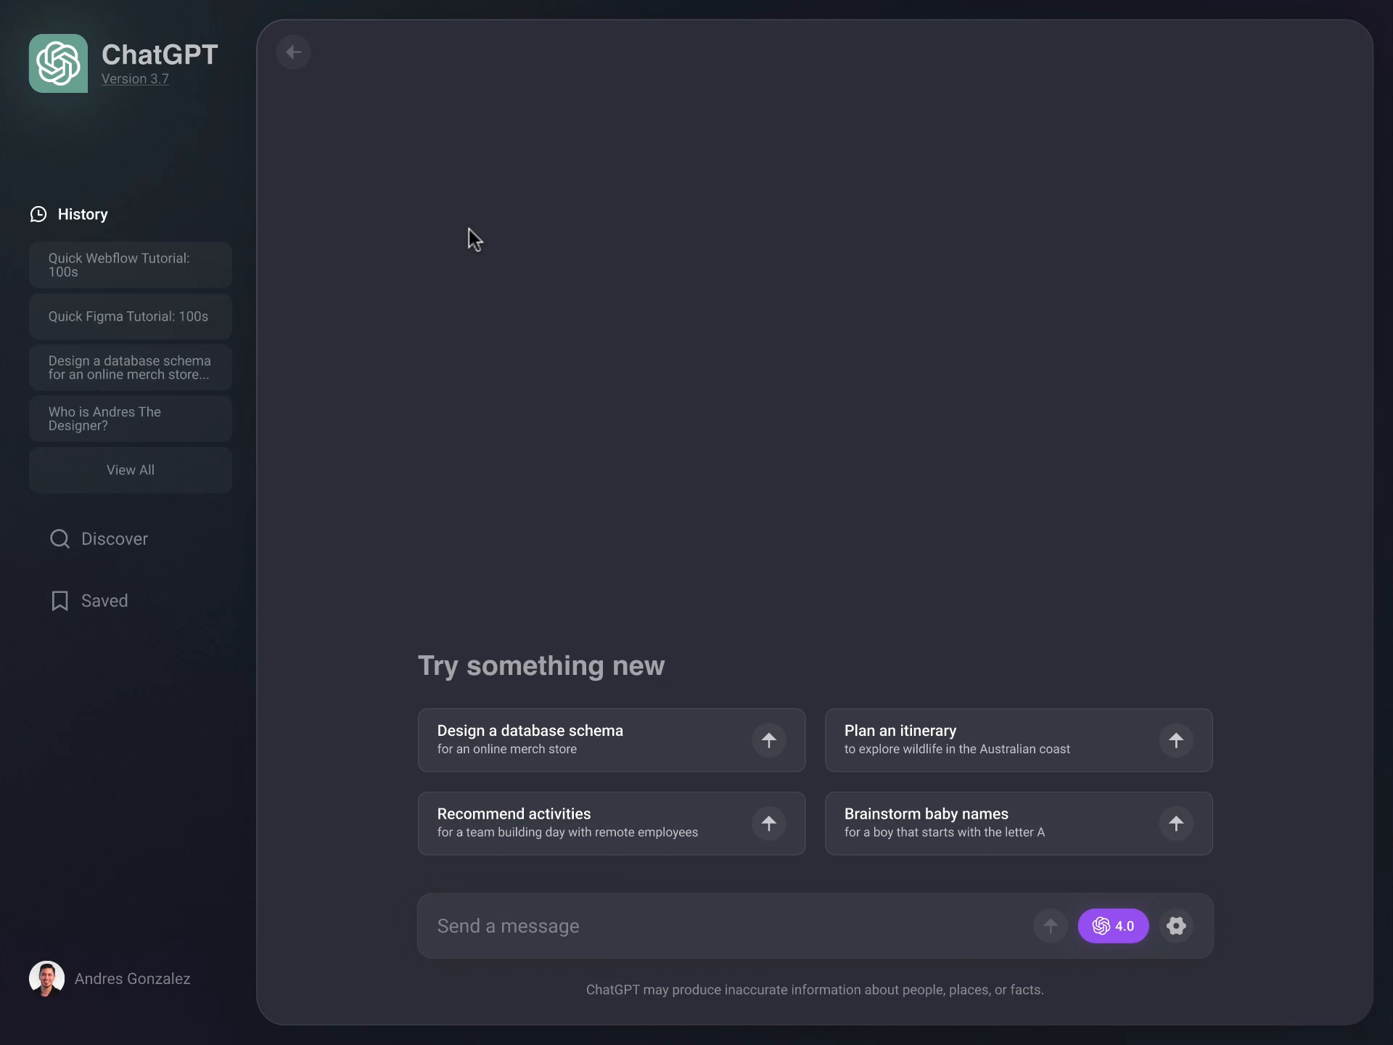This screenshot has height=1045, width=1393.
Task: Open Who is Andres The Designer chat
Action: pyautogui.click(x=131, y=419)
